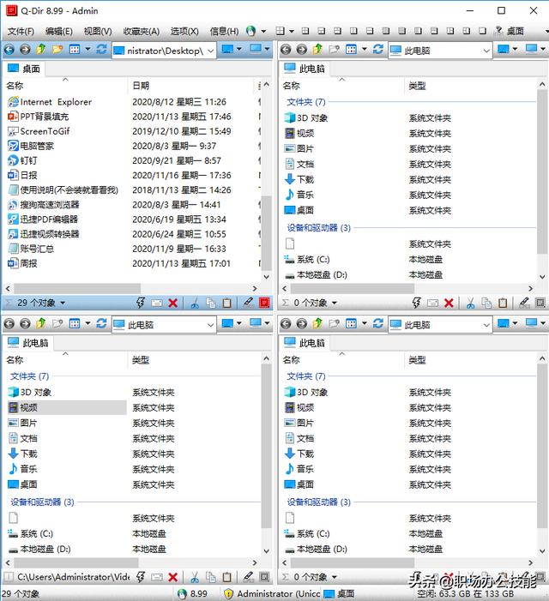Refresh the top-left desktop pane
The width and height of the screenshot is (549, 601).
(x=101, y=49)
